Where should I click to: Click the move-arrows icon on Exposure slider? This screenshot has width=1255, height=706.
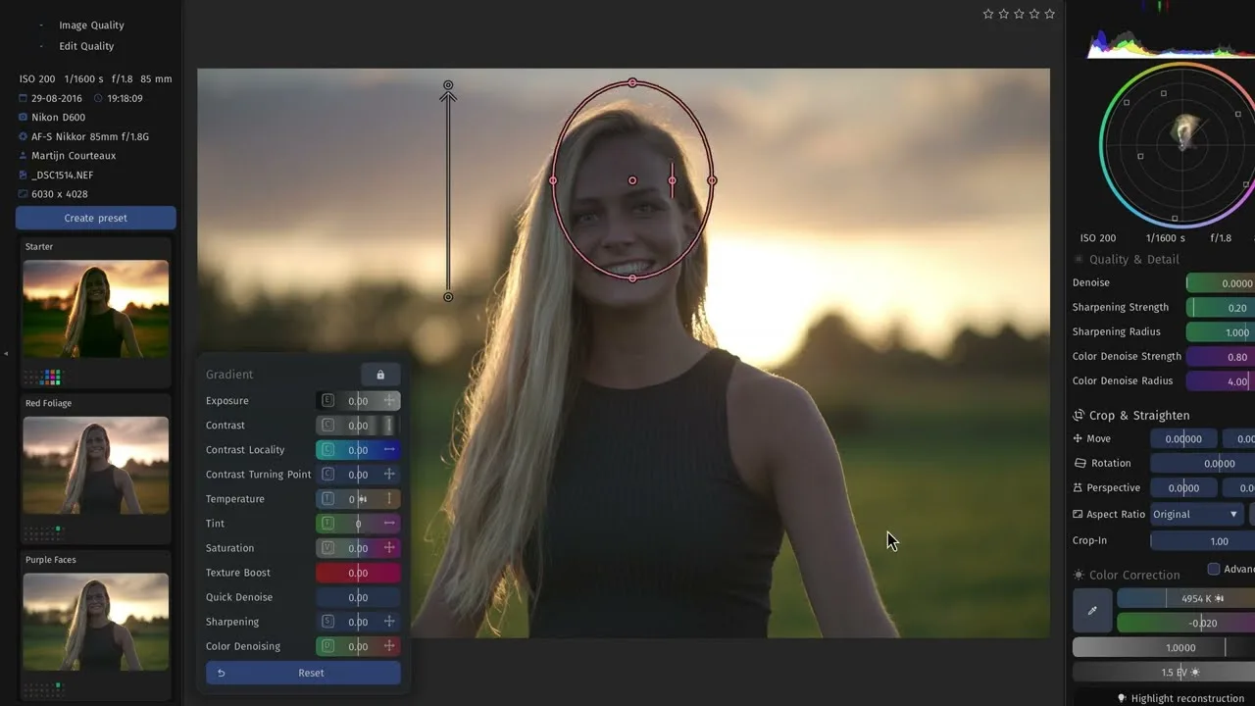[389, 401]
